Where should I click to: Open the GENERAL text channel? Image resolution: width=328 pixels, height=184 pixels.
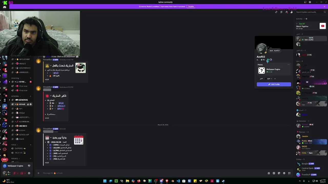click(x=21, y=100)
